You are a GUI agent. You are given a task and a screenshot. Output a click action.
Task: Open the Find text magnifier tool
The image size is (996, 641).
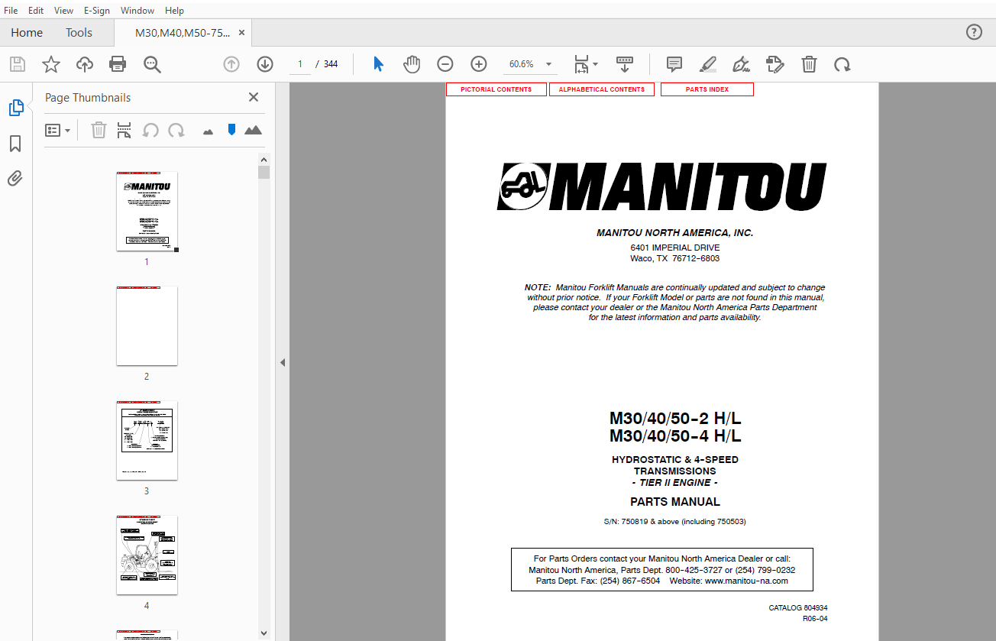click(152, 64)
